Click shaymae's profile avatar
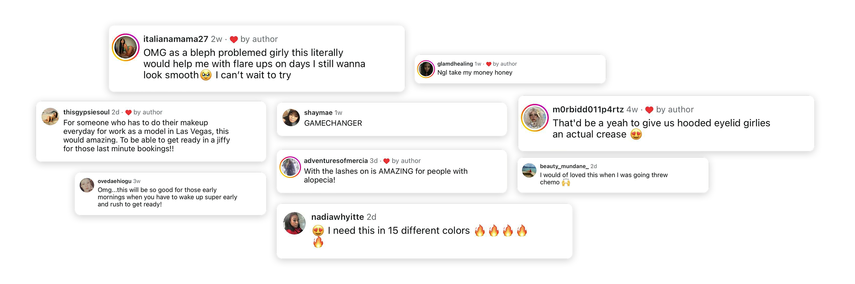Image resolution: width=855 pixels, height=284 pixels. click(291, 117)
